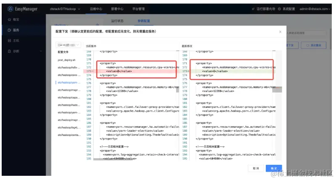
Task: Click the EasyManager logo icon
Action: [x=10, y=9]
